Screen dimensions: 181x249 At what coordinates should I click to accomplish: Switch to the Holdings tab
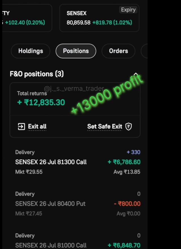coord(31,51)
